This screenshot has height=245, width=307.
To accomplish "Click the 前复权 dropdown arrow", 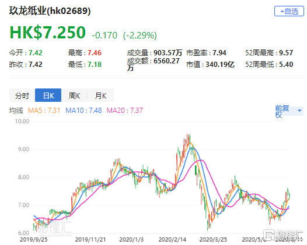I will click(299, 111).
